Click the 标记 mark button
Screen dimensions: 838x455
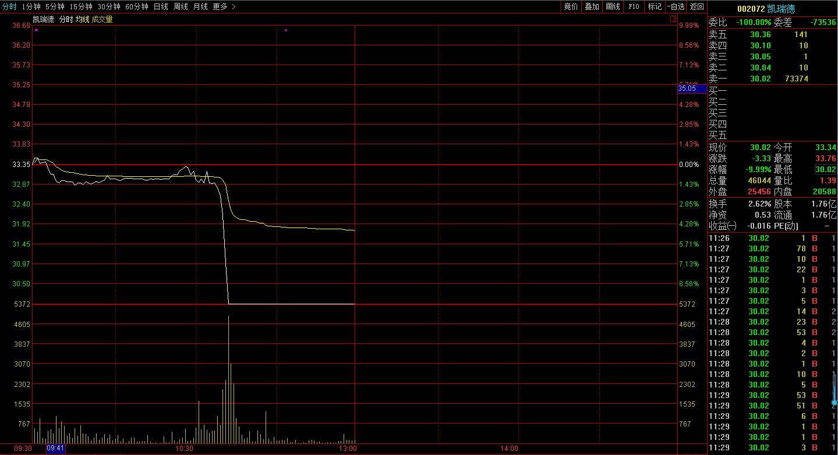click(x=655, y=6)
